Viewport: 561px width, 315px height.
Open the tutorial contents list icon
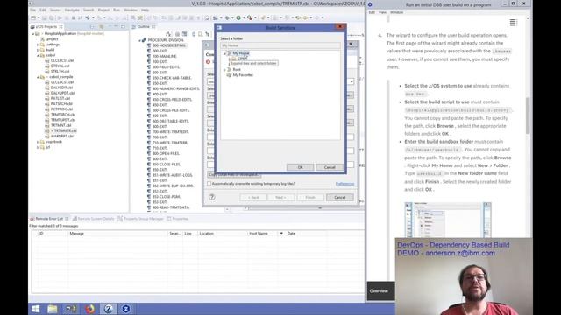(x=513, y=23)
